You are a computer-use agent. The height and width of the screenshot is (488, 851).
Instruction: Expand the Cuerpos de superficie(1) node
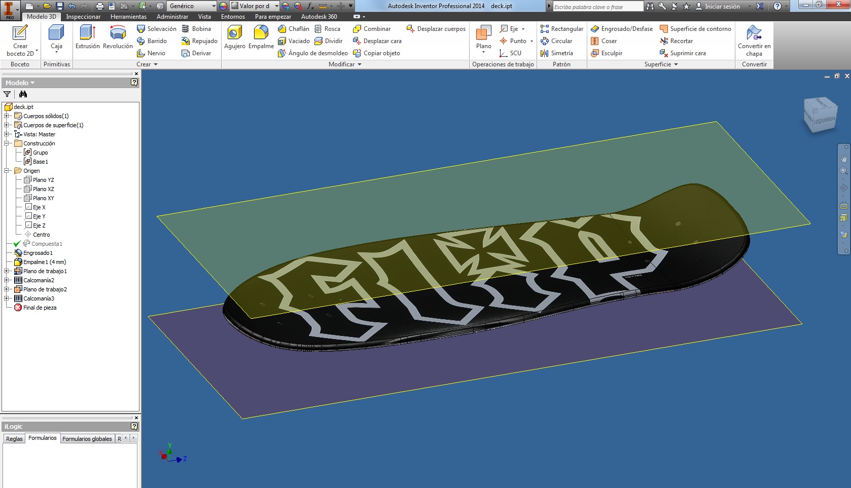(6, 125)
